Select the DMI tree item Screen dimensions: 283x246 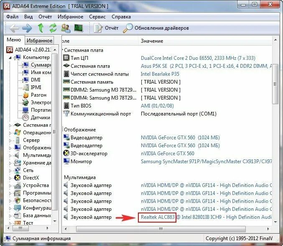pos(32,80)
